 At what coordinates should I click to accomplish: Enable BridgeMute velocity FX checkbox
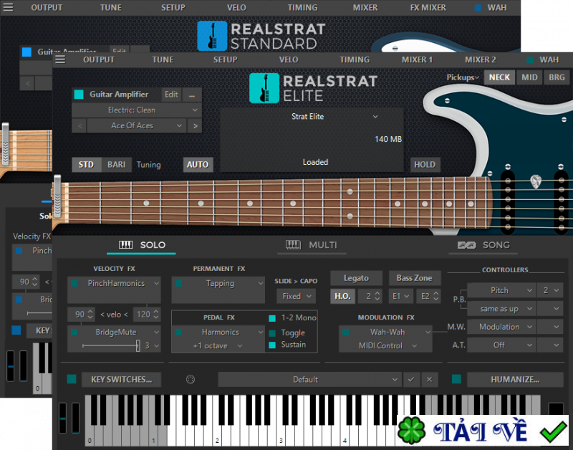pyautogui.click(x=74, y=332)
